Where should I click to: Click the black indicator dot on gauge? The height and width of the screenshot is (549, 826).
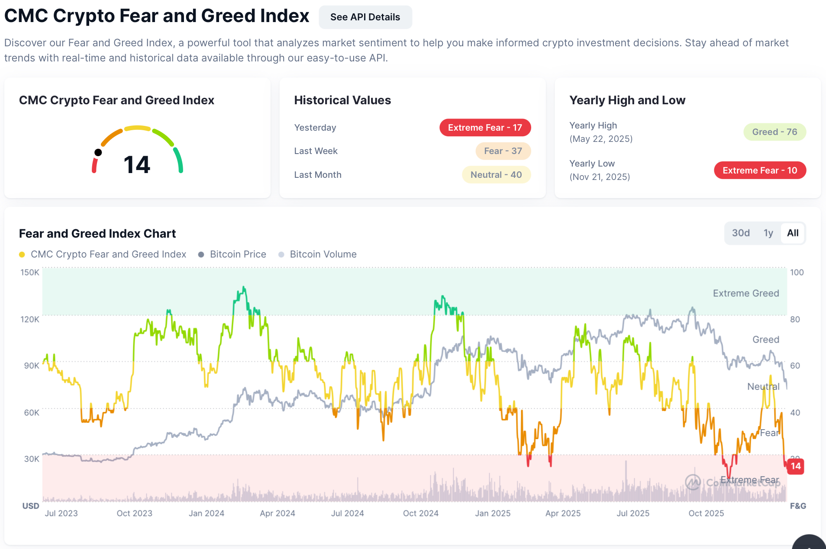coord(98,152)
